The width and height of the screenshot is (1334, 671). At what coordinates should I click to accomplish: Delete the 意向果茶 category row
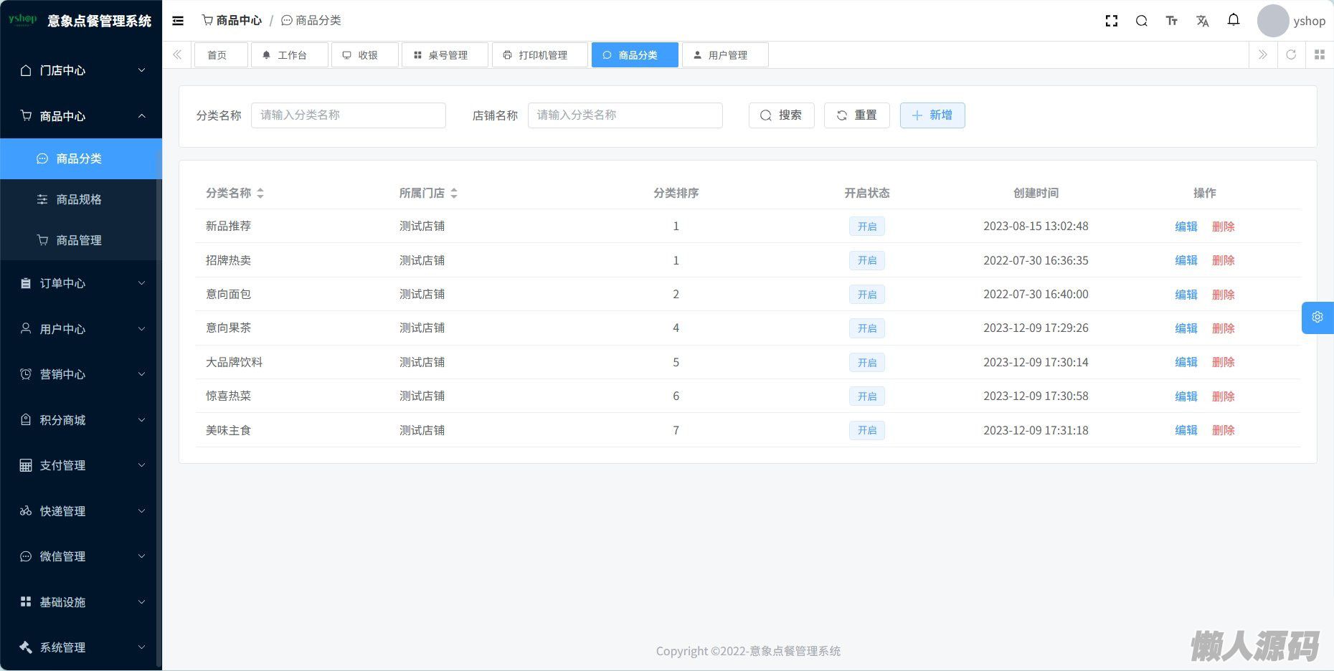[1223, 328]
